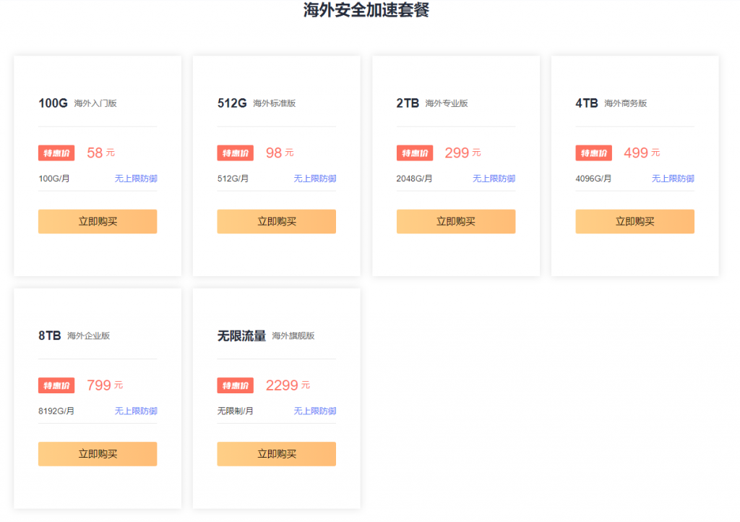Image resolution: width=740 pixels, height=522 pixels.
Task: Click 无上限防御 link on the 4TB plan
Action: click(x=673, y=179)
